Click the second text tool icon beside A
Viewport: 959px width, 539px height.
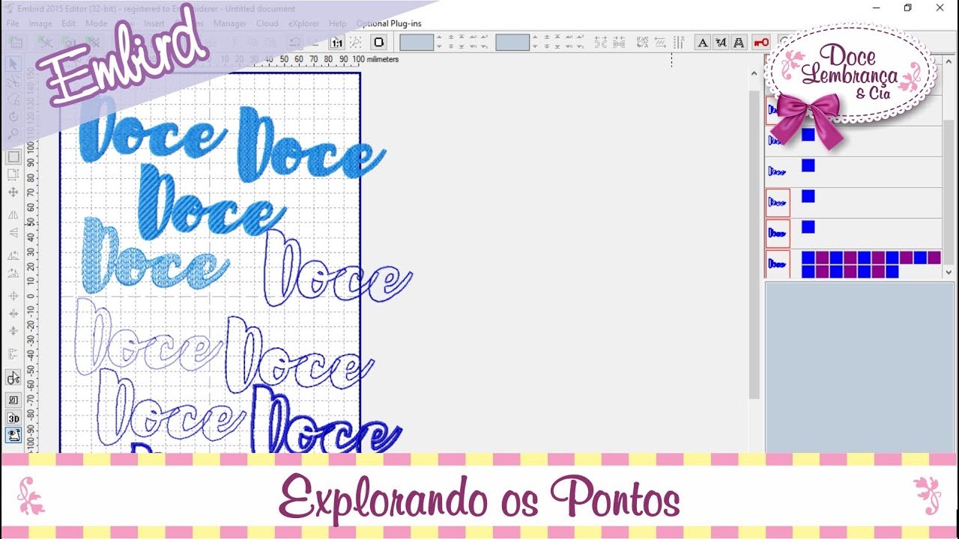721,43
